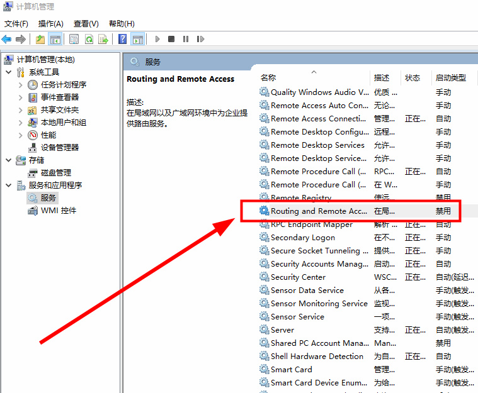Screen dimensions: 478x393
Task: Click the Refresh toolbar icon
Action: 89,39
